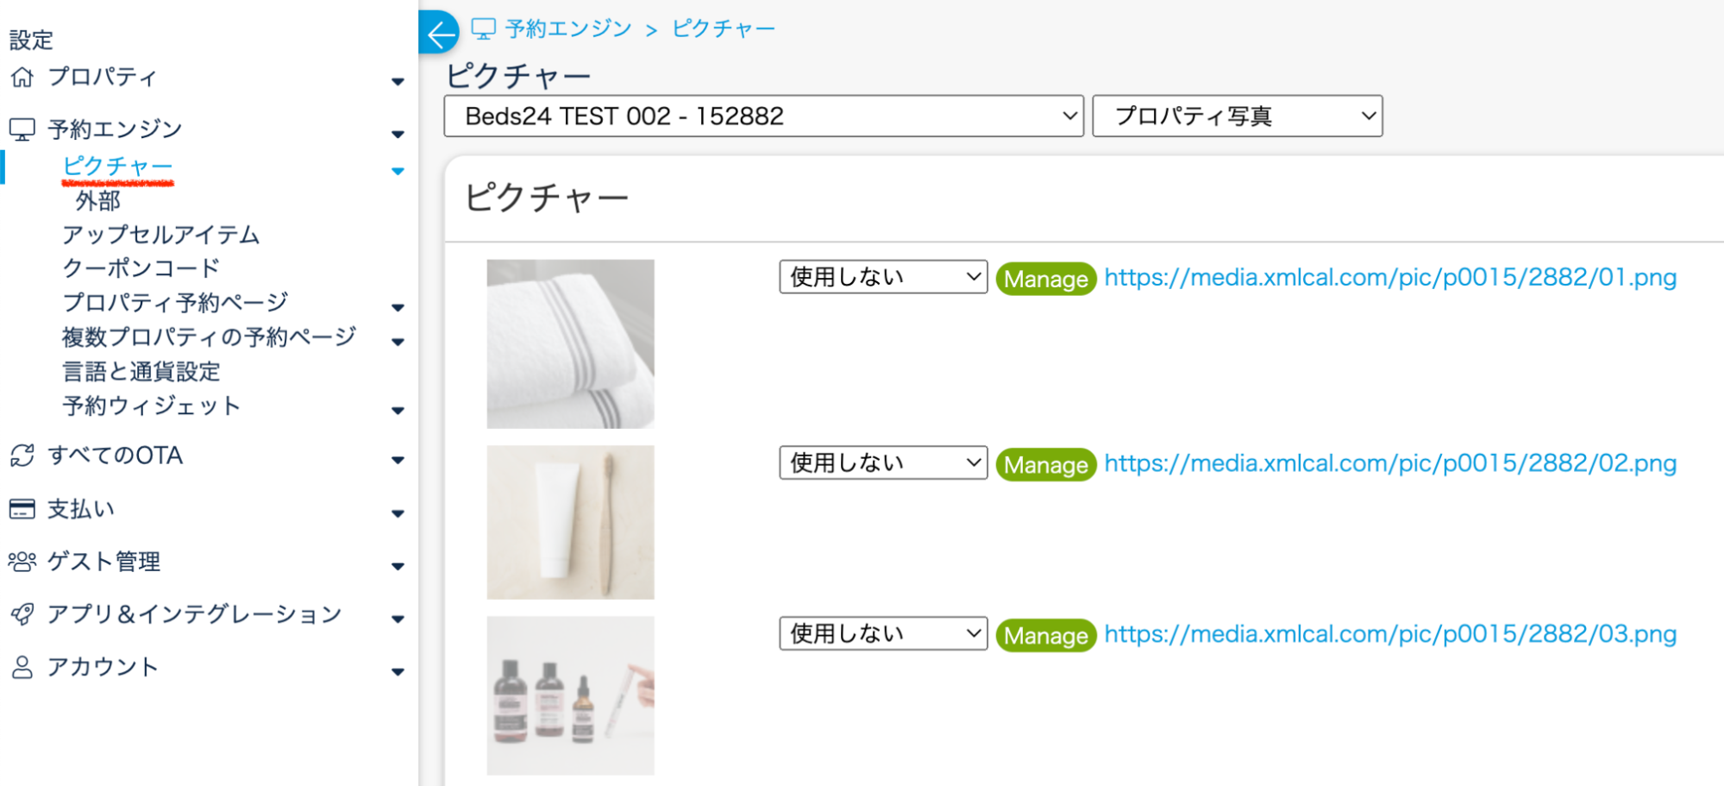Expand the 予約ウィジェット submenu arrow

[398, 411]
